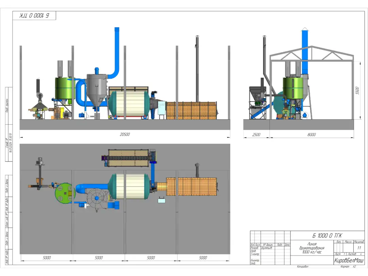The height and width of the screenshot is (276, 368).
Task: Select the 5500 height dimension
Action: (357, 91)
